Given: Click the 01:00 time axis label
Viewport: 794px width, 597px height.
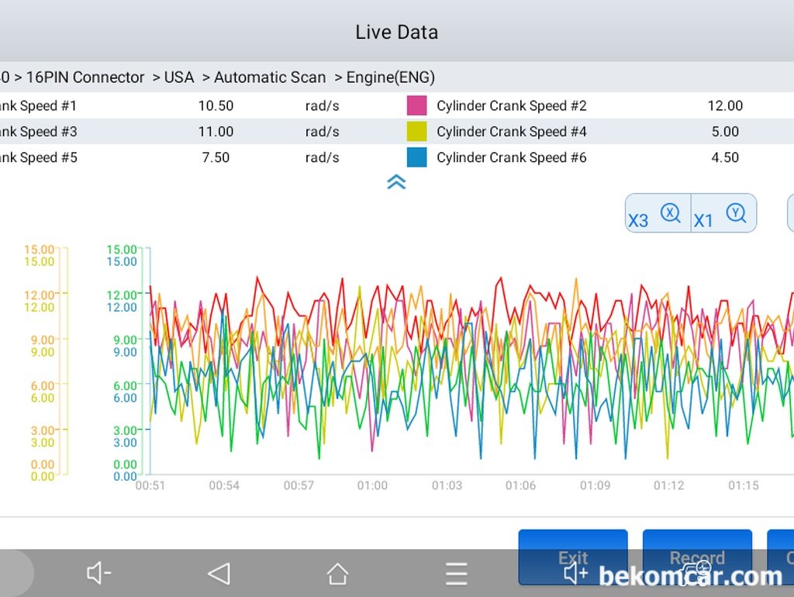Looking at the screenshot, I should (x=372, y=485).
